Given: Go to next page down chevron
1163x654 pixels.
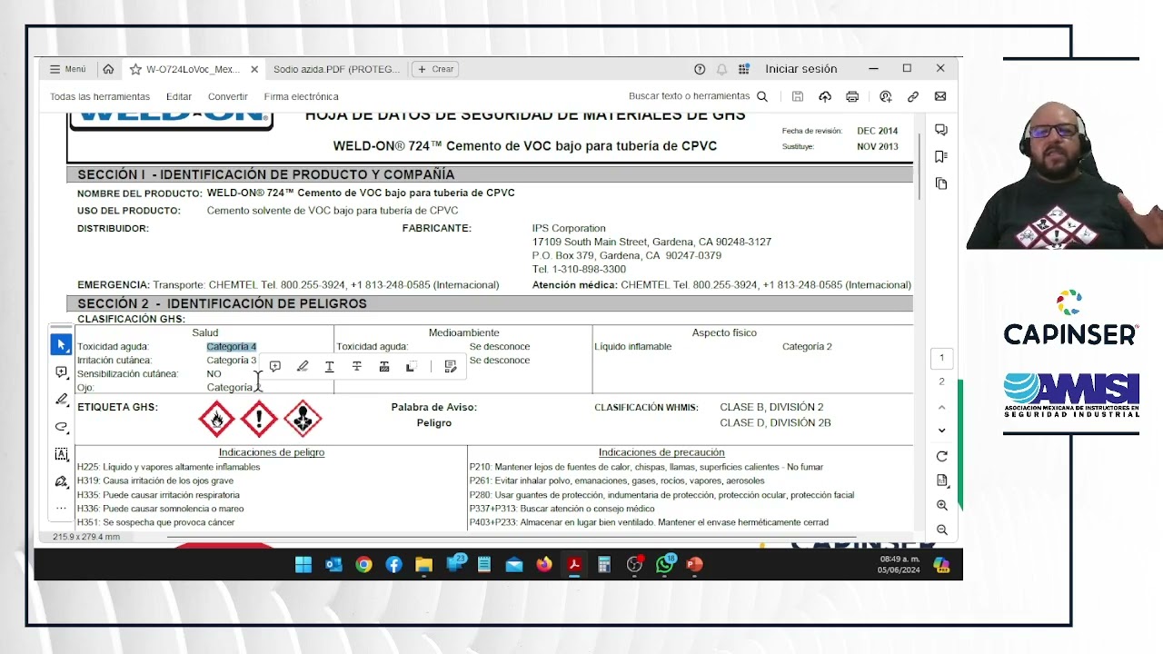Looking at the screenshot, I should (x=941, y=431).
